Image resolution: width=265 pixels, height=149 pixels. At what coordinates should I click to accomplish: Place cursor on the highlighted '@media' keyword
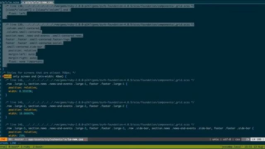[x=7, y=77]
